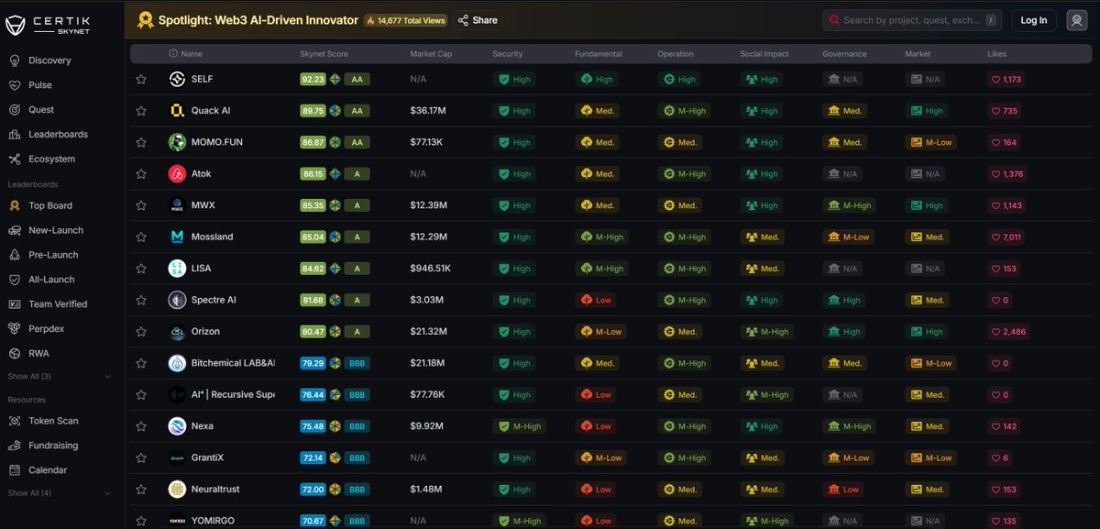
Task: Toggle the favorite star for MWX
Action: pyautogui.click(x=141, y=205)
